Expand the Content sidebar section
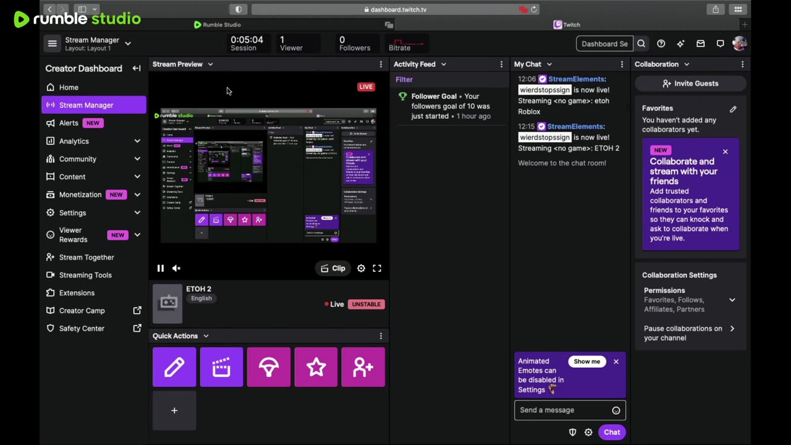Screen dimensions: 791x445 pos(137,177)
